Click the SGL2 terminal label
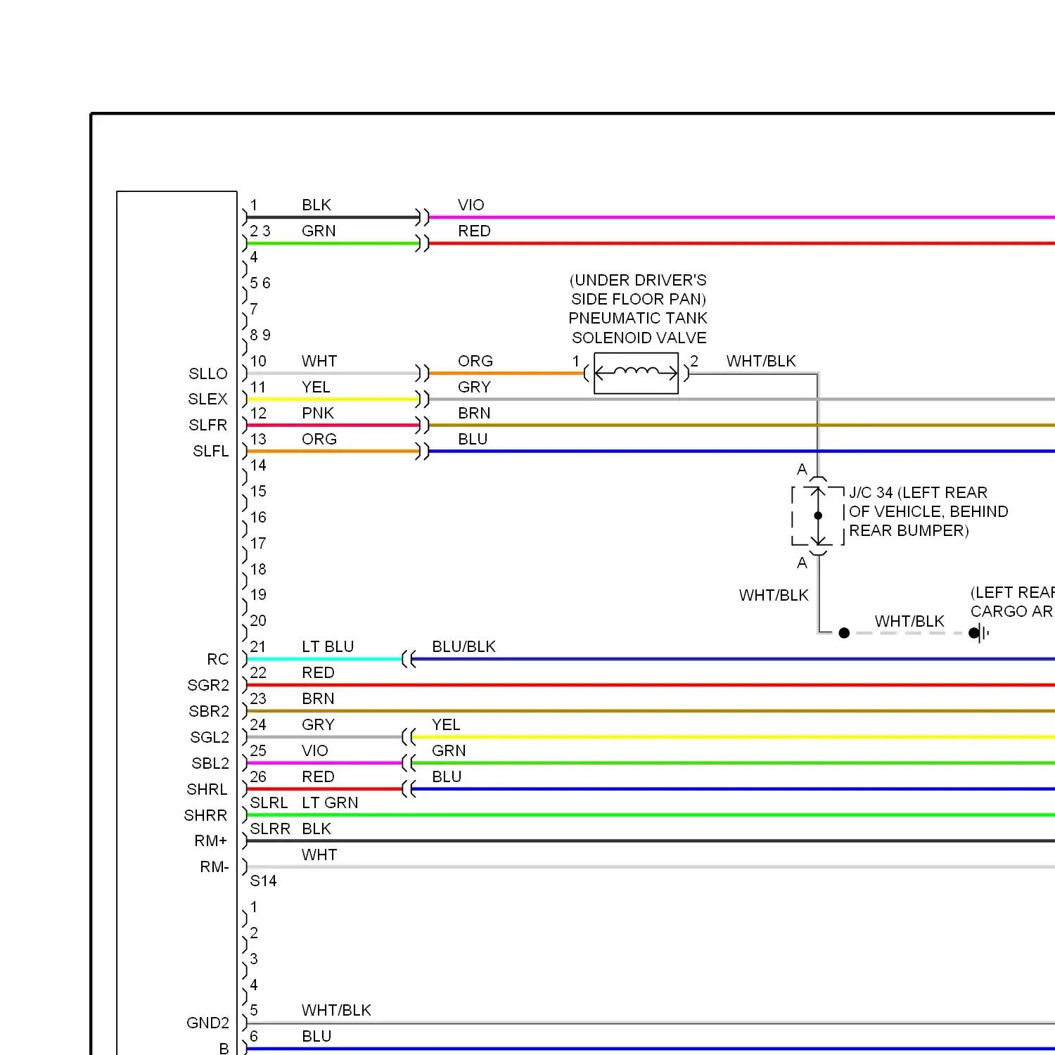 [210, 737]
